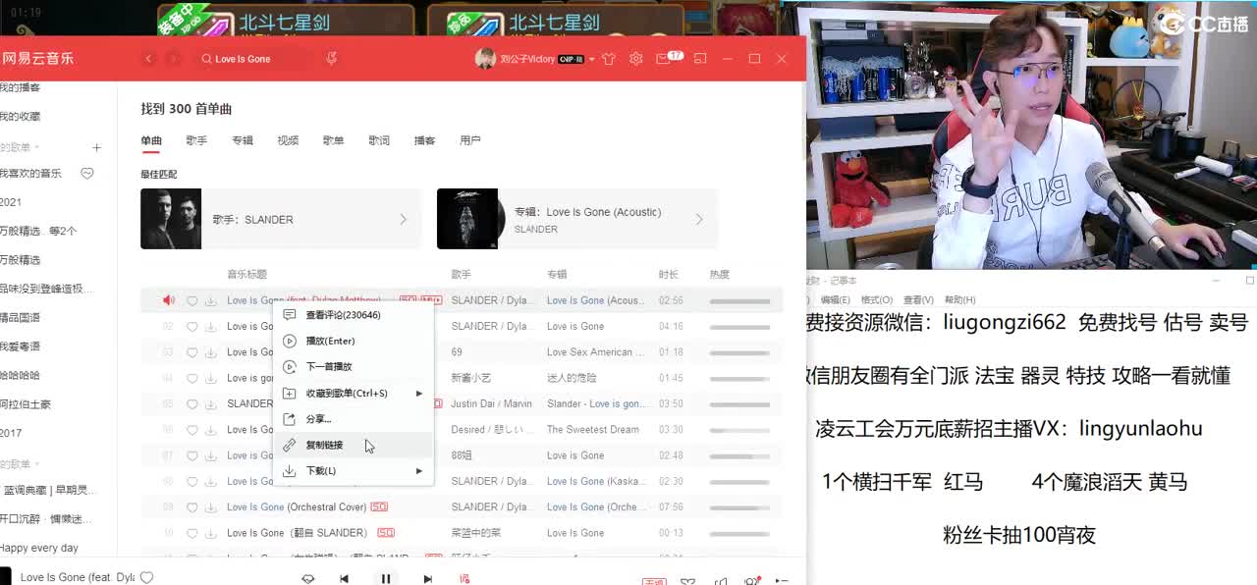
Task: Click the user avatar 刘公子Victory
Action: [x=485, y=59]
